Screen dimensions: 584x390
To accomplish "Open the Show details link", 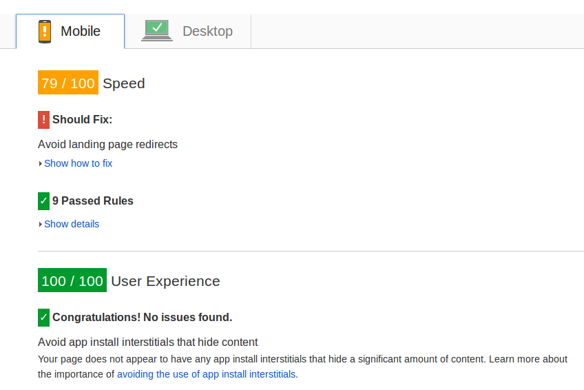I will (x=72, y=224).
